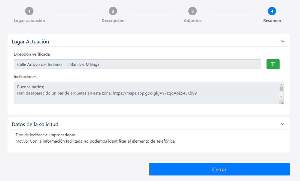
Task: Click the grayed-out Adjuntos step icon
Action: click(x=192, y=11)
